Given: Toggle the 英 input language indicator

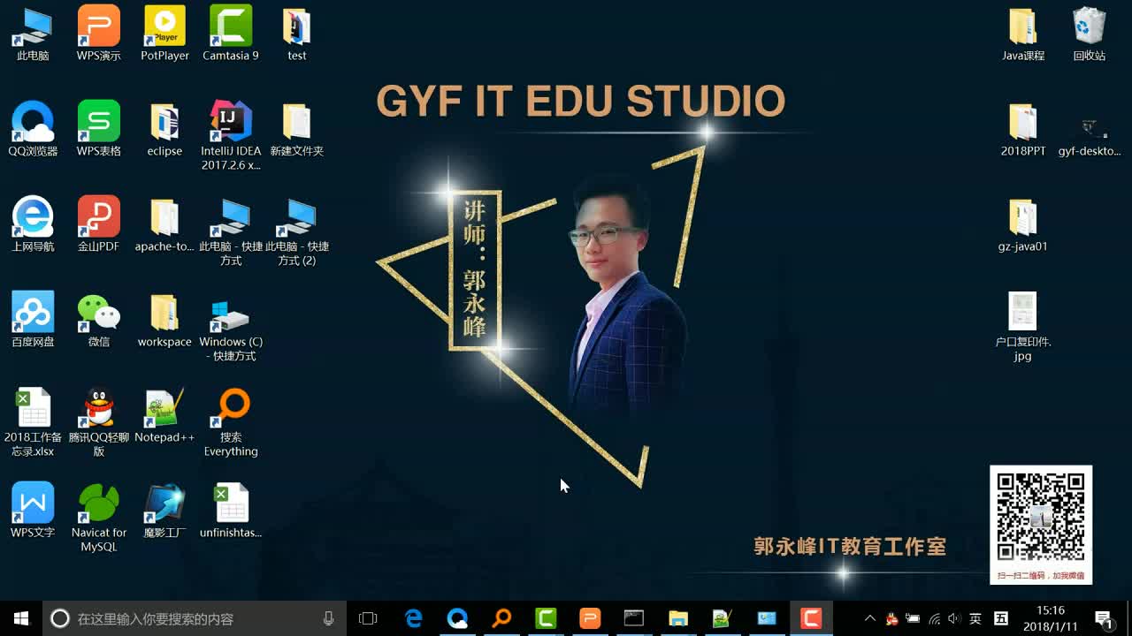Looking at the screenshot, I should point(975,618).
